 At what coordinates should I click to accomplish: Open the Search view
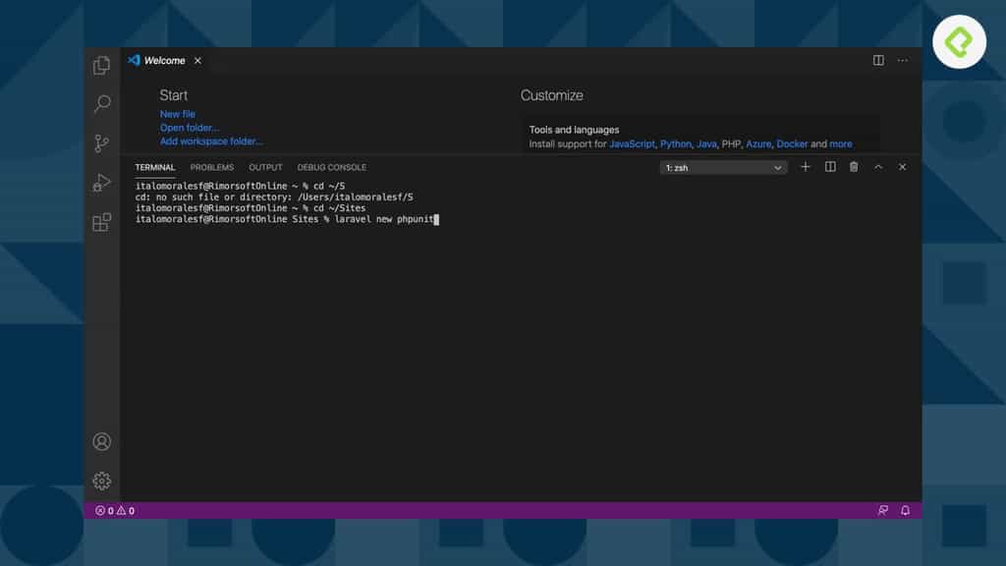pyautogui.click(x=101, y=104)
